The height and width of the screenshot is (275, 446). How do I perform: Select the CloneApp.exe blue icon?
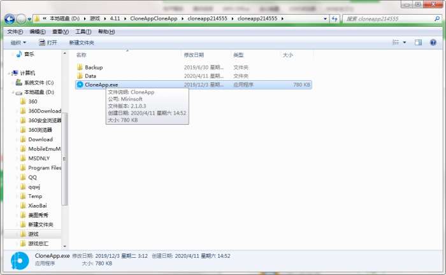pos(80,85)
